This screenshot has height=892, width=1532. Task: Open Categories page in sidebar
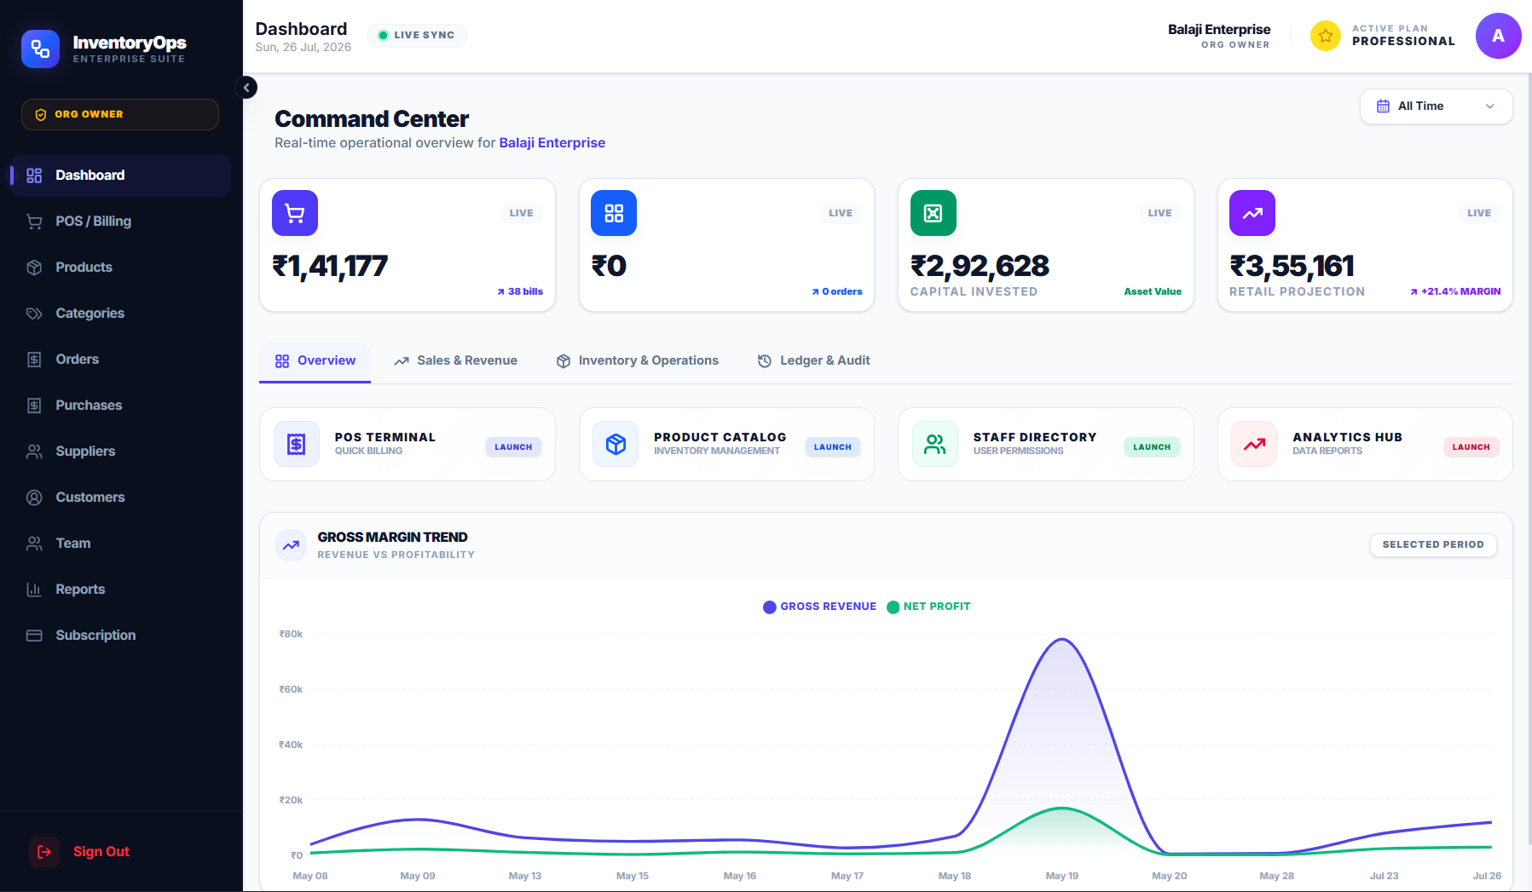120,314
